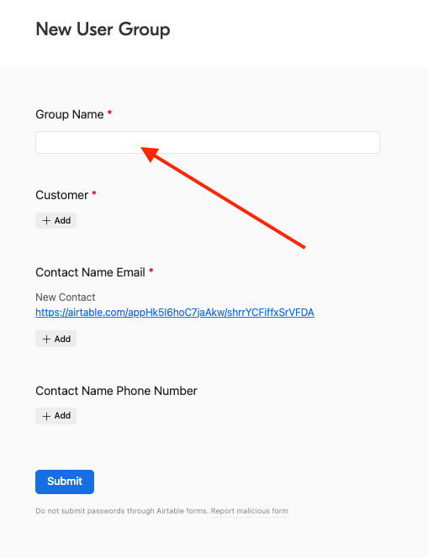Select the New User Group heading text
Image resolution: width=428 pixels, height=558 pixels.
103,29
